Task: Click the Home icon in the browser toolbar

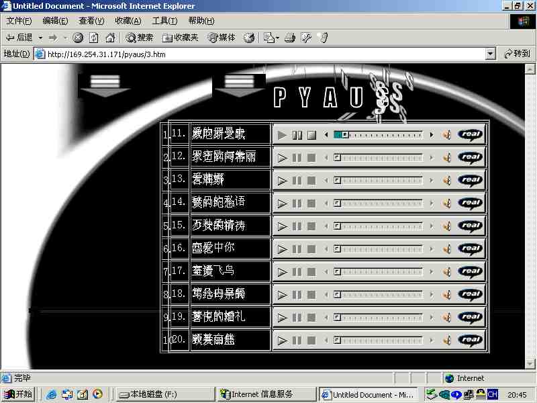Action: [x=110, y=38]
